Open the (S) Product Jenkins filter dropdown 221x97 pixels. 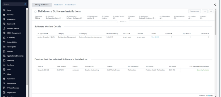(105, 17)
